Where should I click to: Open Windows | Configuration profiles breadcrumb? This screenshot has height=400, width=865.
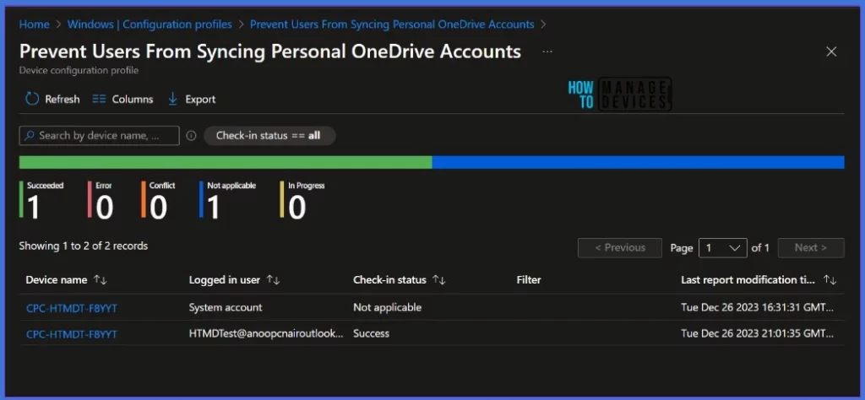(150, 24)
